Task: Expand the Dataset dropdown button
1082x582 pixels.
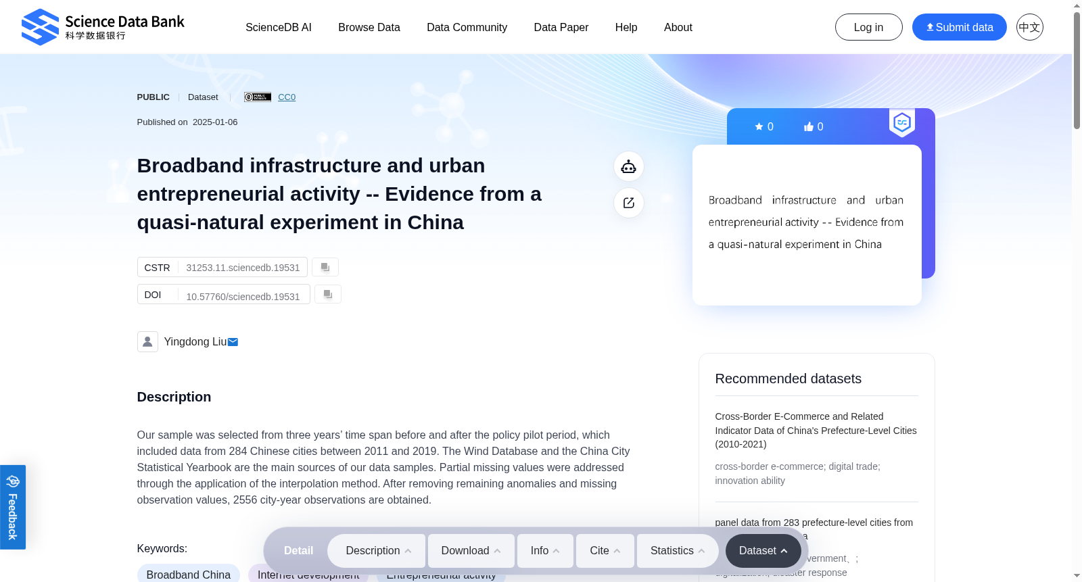Action: point(763,551)
